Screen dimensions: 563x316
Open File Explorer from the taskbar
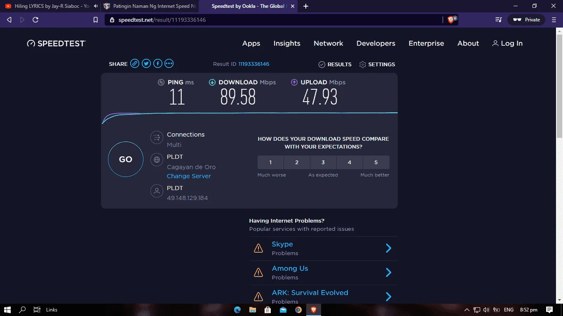[x=253, y=310]
